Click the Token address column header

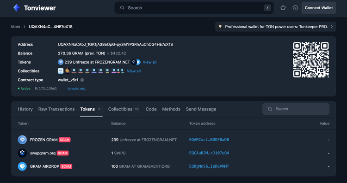[202, 124]
